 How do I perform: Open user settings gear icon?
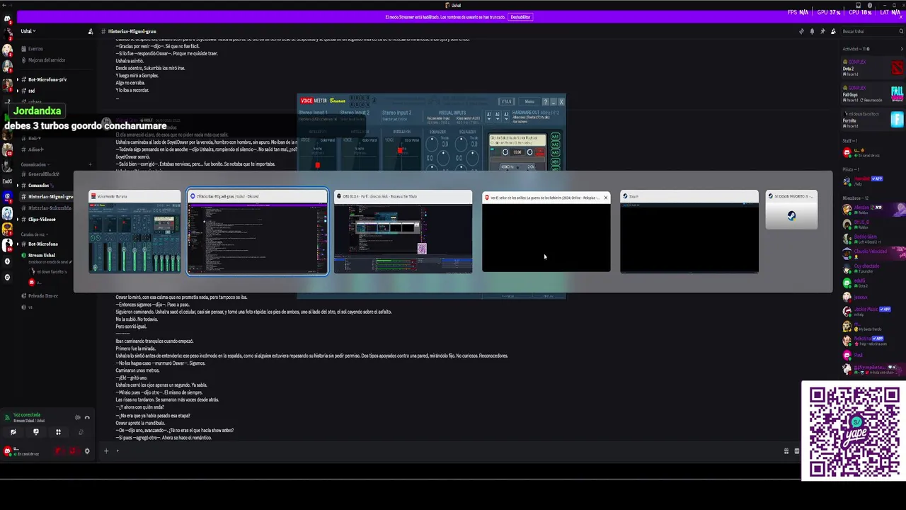point(87,451)
